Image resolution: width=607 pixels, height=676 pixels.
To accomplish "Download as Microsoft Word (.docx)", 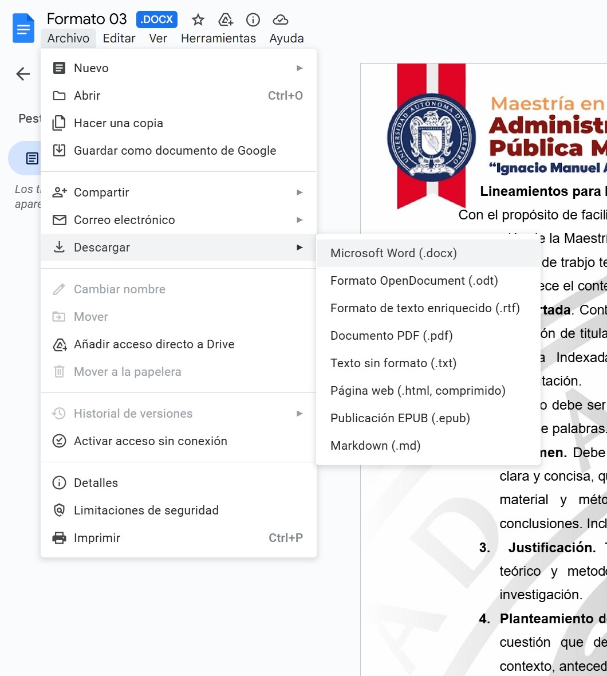I will 428,253.
